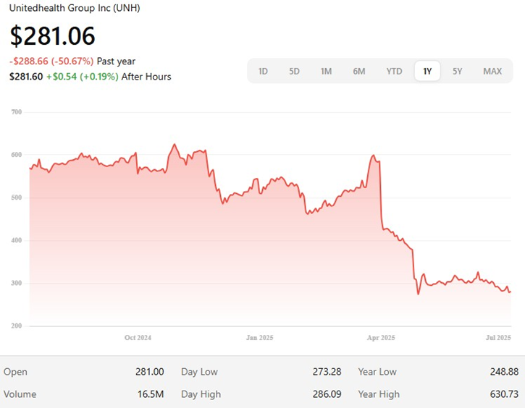
Task: Show the 1M price history
Action: [327, 71]
